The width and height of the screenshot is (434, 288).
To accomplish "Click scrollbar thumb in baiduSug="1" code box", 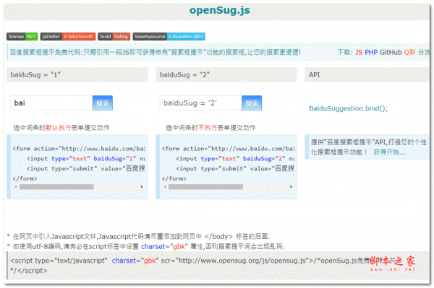I will (x=56, y=187).
